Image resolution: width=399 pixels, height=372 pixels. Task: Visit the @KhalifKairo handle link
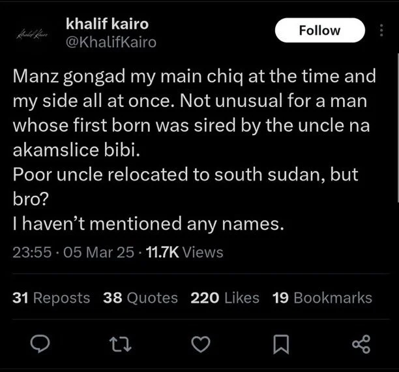111,42
